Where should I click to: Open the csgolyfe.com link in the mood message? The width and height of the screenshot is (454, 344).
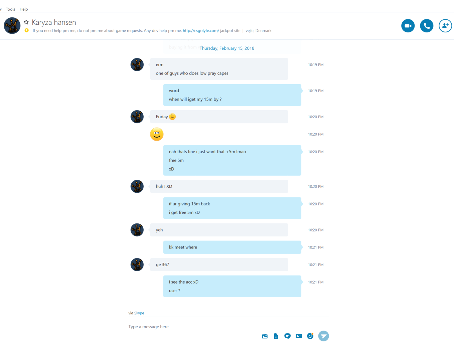(x=201, y=30)
